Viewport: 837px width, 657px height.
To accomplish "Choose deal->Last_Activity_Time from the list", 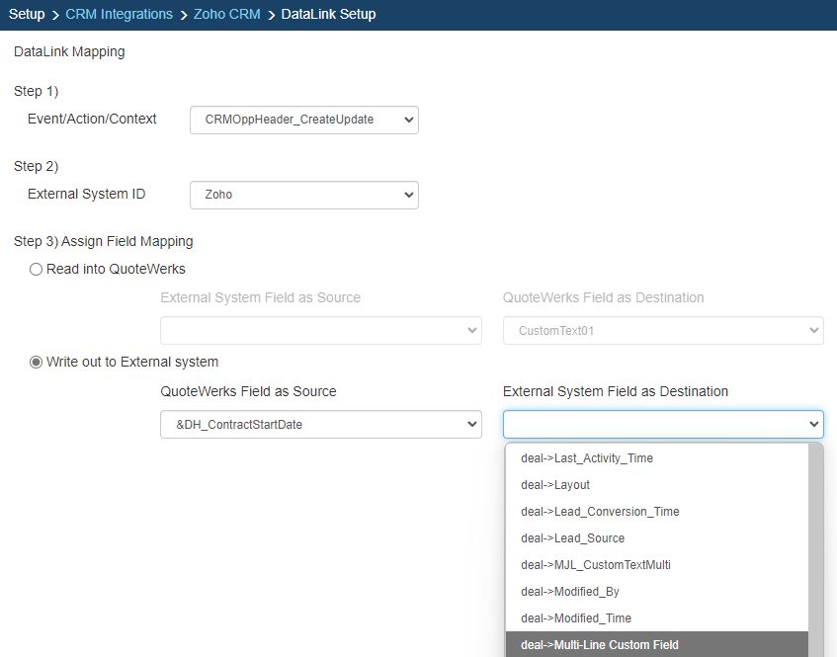I will pos(587,458).
